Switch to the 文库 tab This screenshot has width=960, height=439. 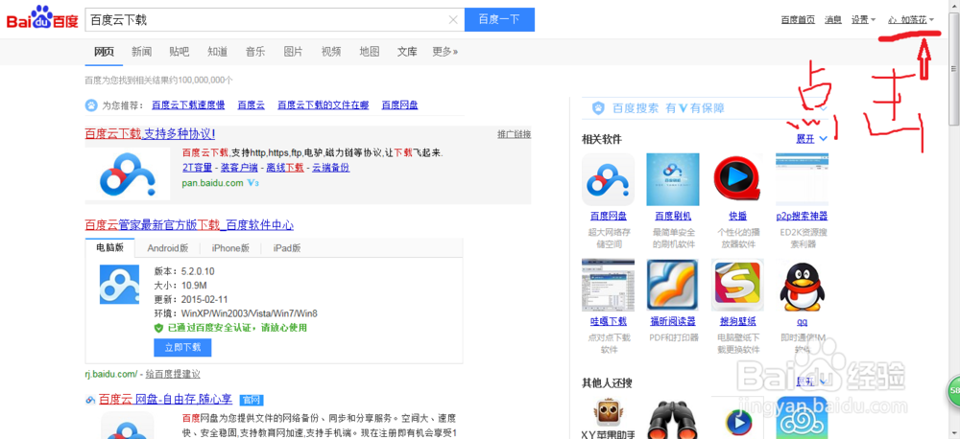[x=407, y=52]
